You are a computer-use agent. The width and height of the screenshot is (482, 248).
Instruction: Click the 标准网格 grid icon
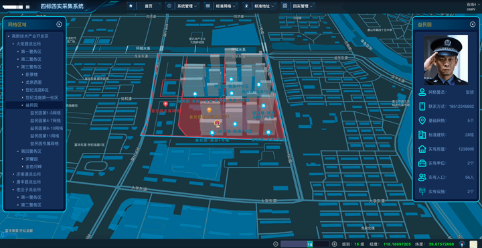click(208, 6)
